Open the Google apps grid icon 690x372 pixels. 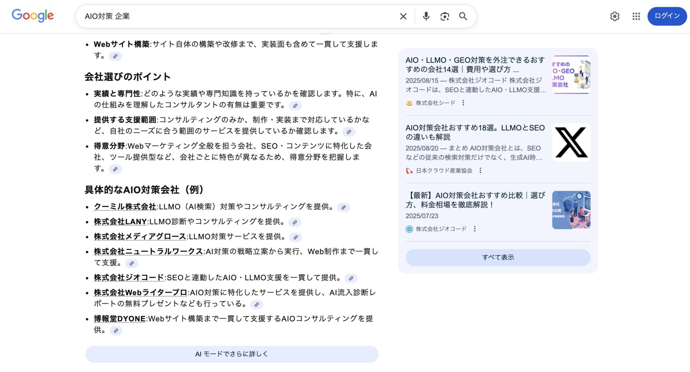click(636, 16)
